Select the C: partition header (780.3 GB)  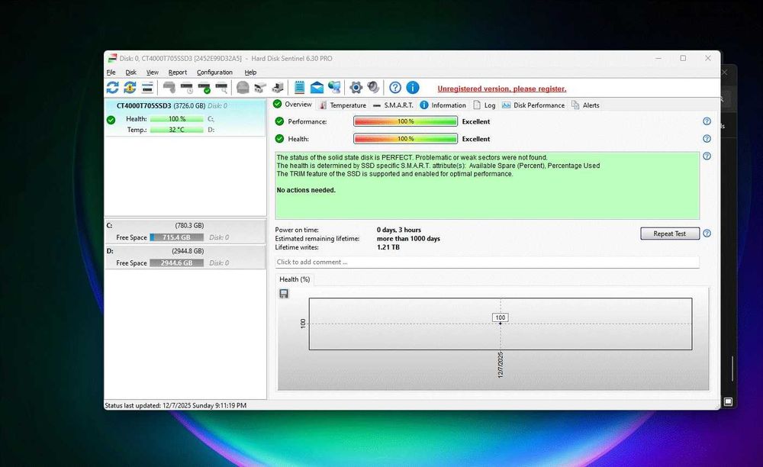(x=185, y=225)
